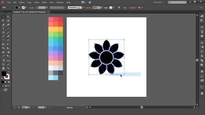Select the Artboard tool

[4, 65]
